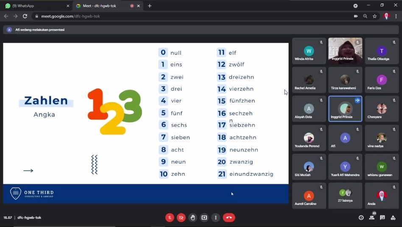Bookmark this page with star icon
The image size is (402, 227).
[374, 16]
